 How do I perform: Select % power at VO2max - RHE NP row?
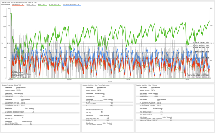[175, 120]
